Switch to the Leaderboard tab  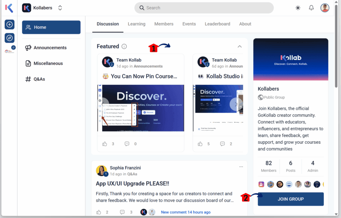(217, 24)
